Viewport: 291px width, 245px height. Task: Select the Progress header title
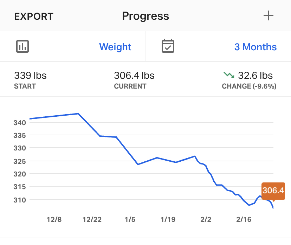pyautogui.click(x=145, y=16)
